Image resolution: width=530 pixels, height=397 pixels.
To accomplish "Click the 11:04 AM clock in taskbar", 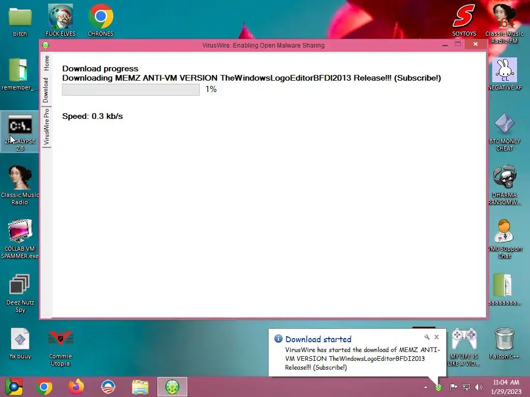I will click(506, 383).
